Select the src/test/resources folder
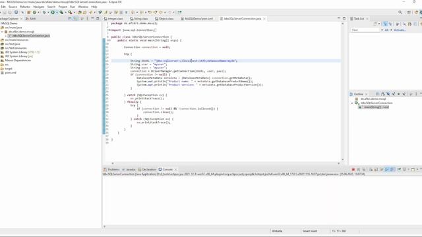This screenshot has height=237, width=422. coord(13,48)
